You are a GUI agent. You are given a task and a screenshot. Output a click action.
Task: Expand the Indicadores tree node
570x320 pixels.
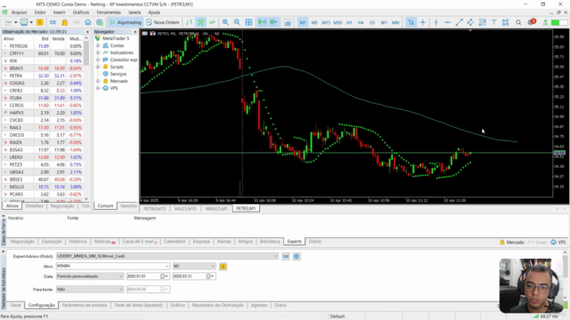[x=98, y=52]
